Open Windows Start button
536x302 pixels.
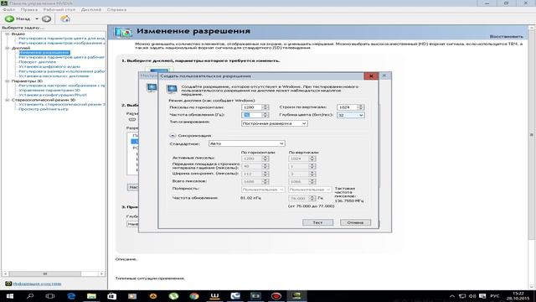point(9,296)
